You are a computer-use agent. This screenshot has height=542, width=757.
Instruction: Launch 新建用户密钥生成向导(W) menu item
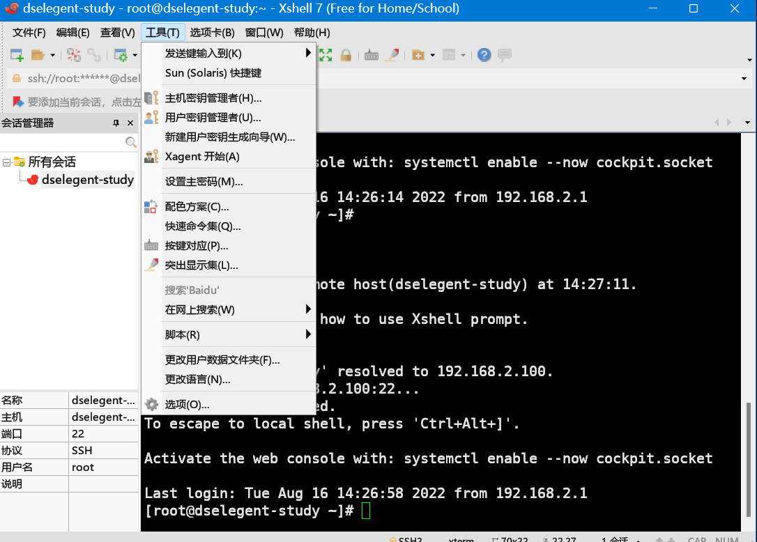coord(229,137)
